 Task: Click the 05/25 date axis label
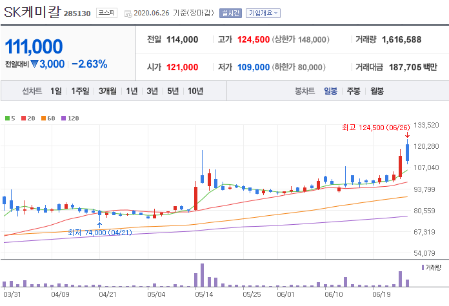(252, 294)
